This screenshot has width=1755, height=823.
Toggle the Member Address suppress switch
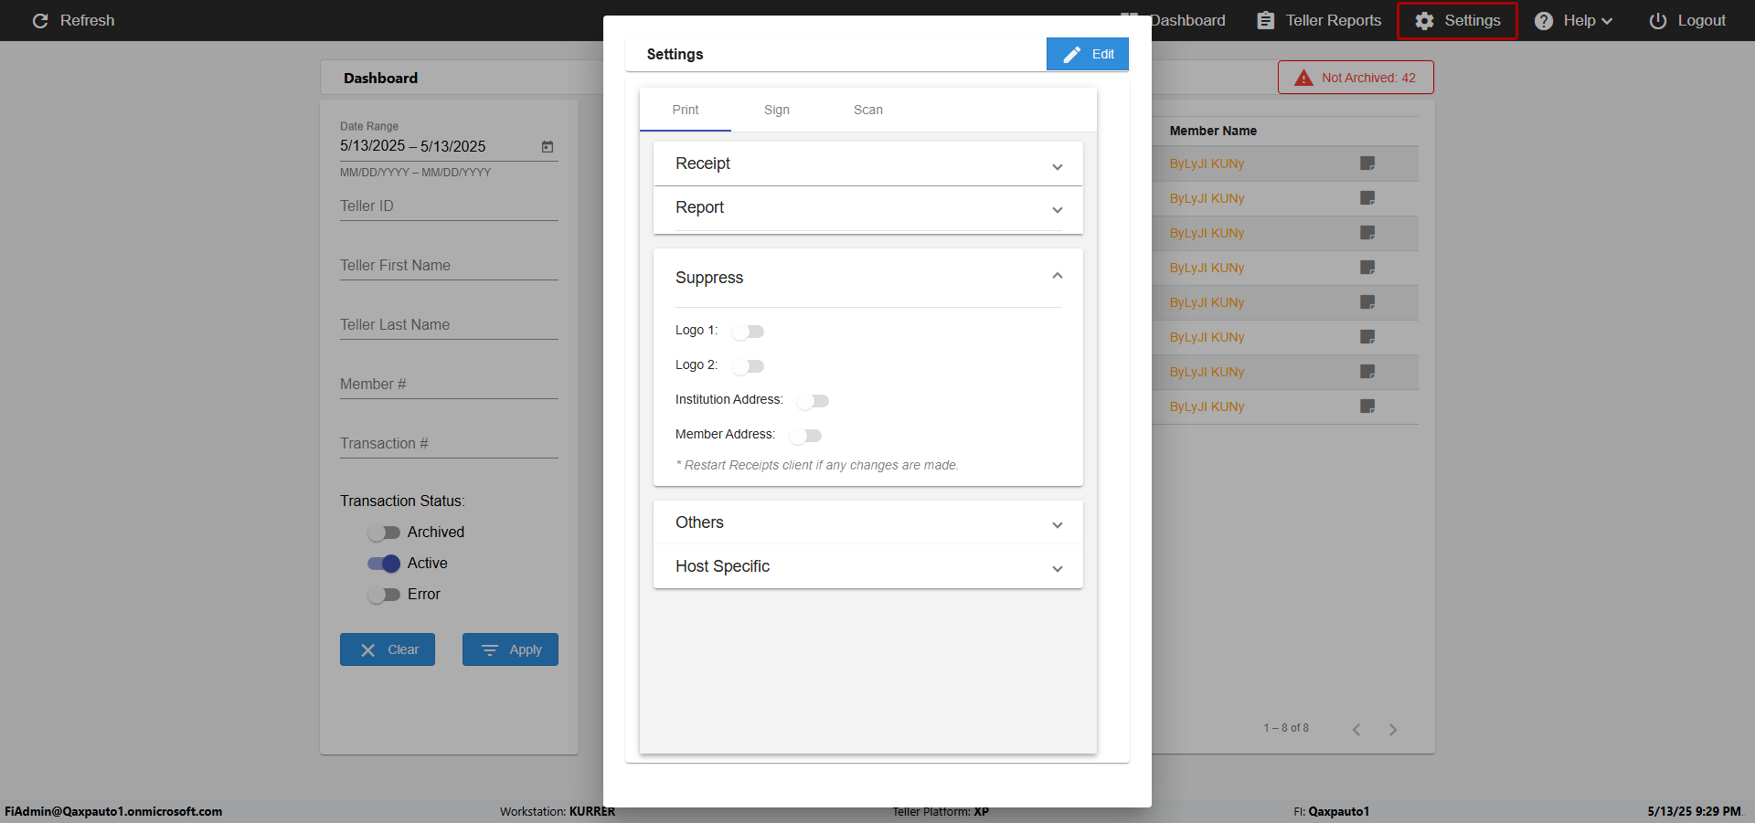coord(805,435)
